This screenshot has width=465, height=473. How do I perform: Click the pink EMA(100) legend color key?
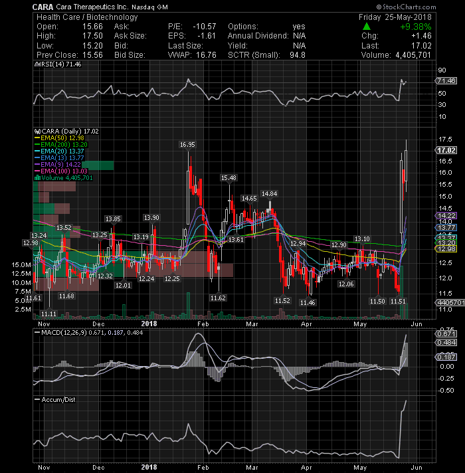pyautogui.click(x=37, y=171)
